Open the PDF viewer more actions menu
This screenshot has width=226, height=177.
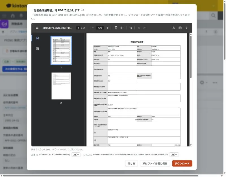tap(186, 28)
